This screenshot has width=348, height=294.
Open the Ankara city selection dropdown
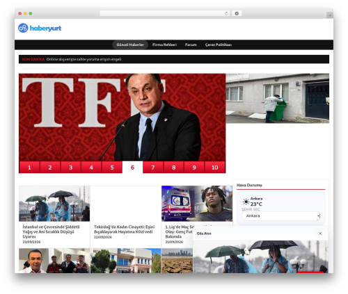click(281, 216)
